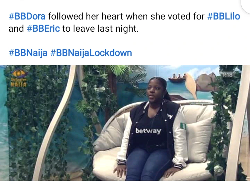Open the attached post image

coord(125,123)
